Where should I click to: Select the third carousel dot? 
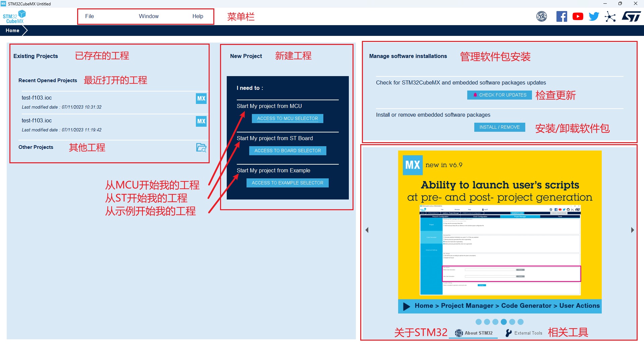coord(495,322)
